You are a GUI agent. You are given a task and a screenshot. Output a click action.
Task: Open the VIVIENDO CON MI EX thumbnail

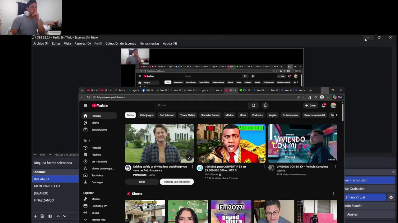tap(303, 143)
